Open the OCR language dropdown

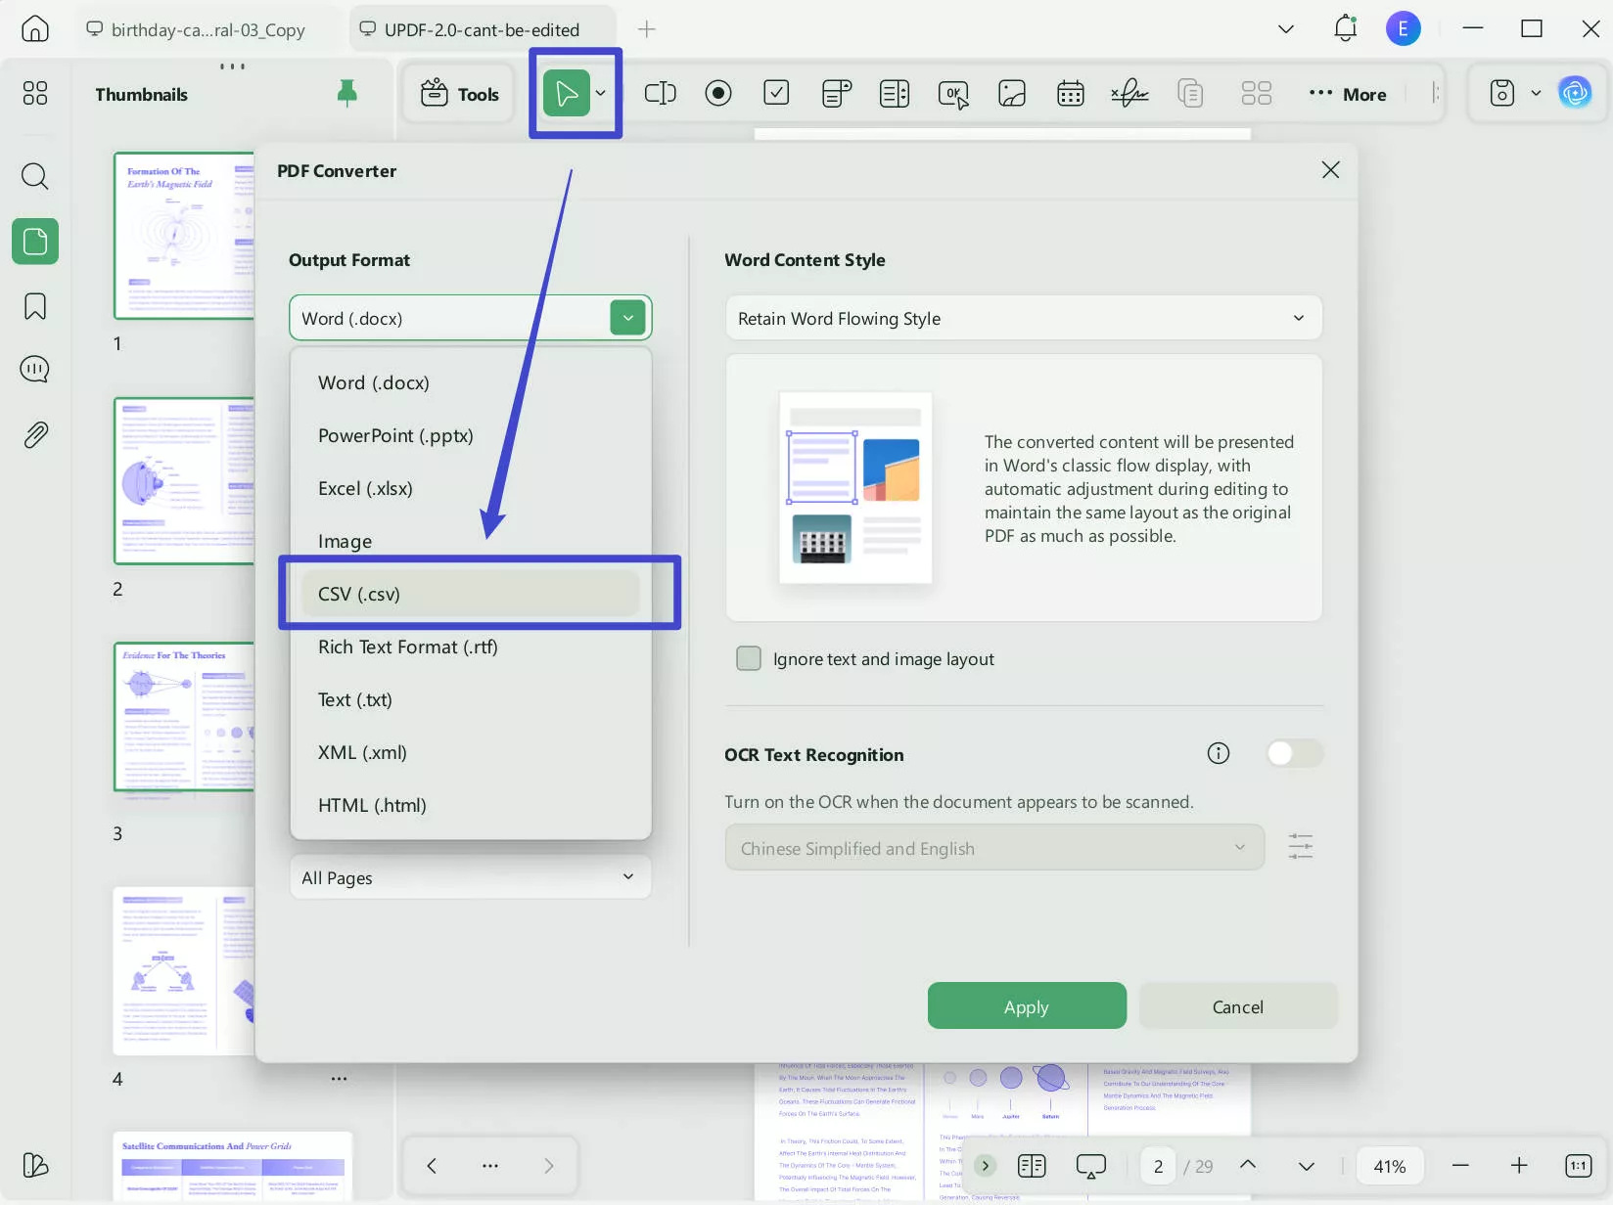pyautogui.click(x=991, y=847)
